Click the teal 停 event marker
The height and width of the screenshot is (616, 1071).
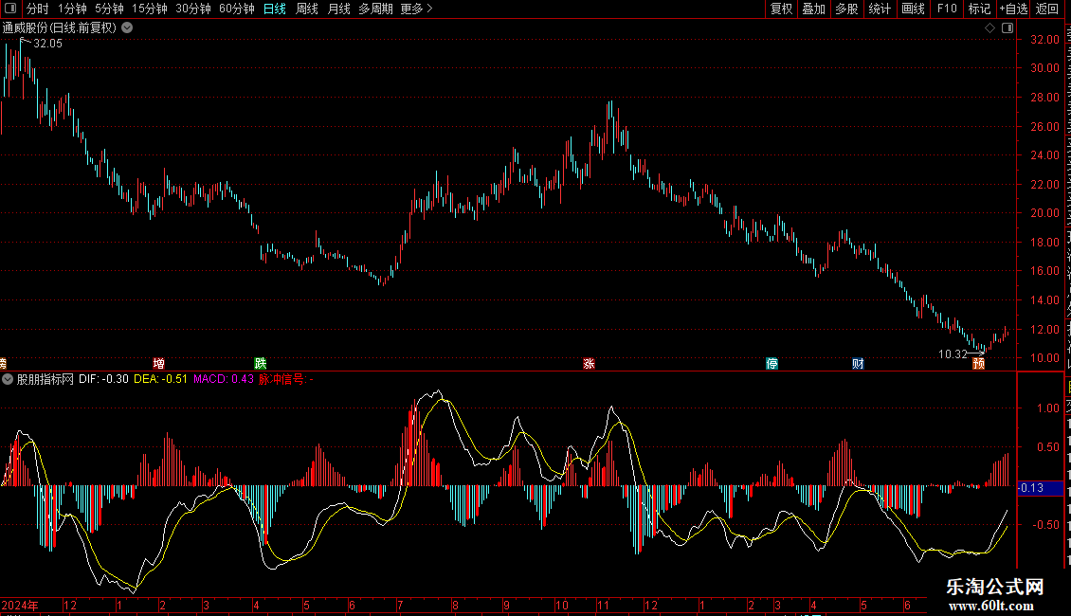771,363
